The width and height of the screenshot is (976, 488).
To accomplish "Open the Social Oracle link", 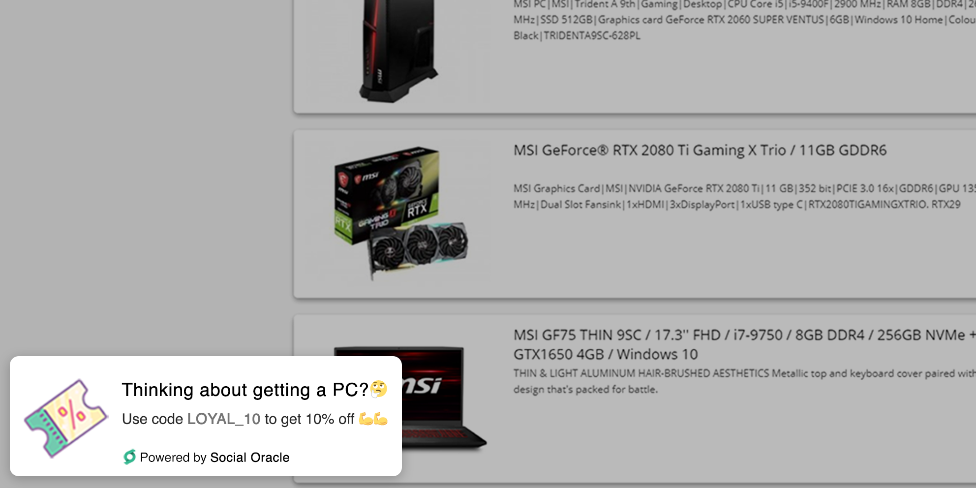I will pos(249,457).
